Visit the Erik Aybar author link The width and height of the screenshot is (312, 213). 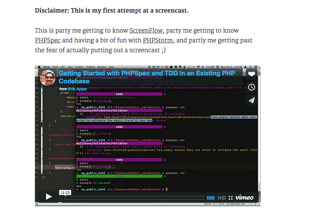coord(77,89)
